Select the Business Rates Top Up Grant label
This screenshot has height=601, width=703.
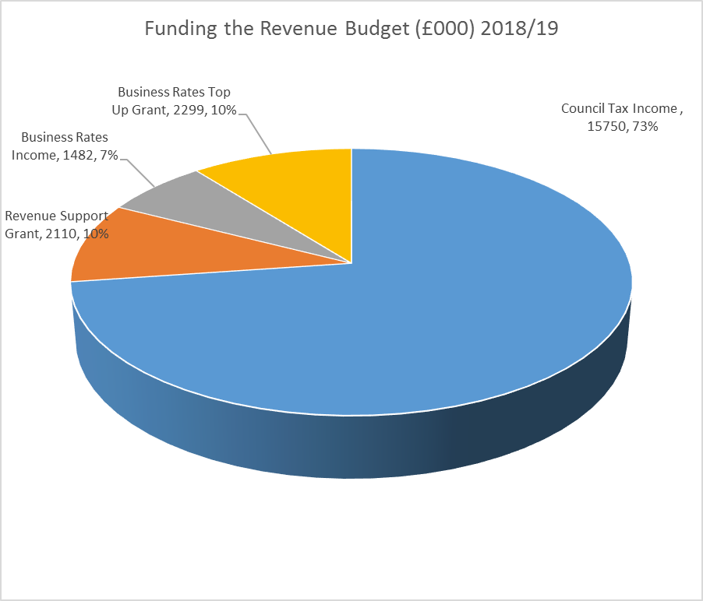[173, 100]
